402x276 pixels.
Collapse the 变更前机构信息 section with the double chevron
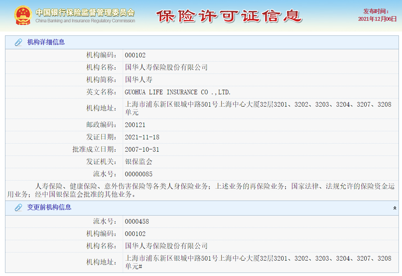tap(395, 208)
